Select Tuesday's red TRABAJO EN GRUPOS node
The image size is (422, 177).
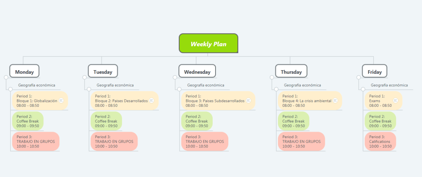114,141
